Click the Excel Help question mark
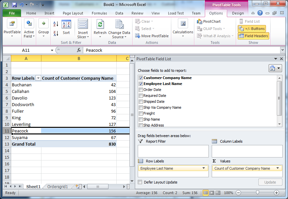 click(260, 13)
